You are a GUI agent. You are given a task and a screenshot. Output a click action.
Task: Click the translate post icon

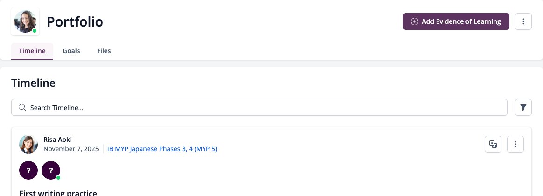tap(493, 144)
